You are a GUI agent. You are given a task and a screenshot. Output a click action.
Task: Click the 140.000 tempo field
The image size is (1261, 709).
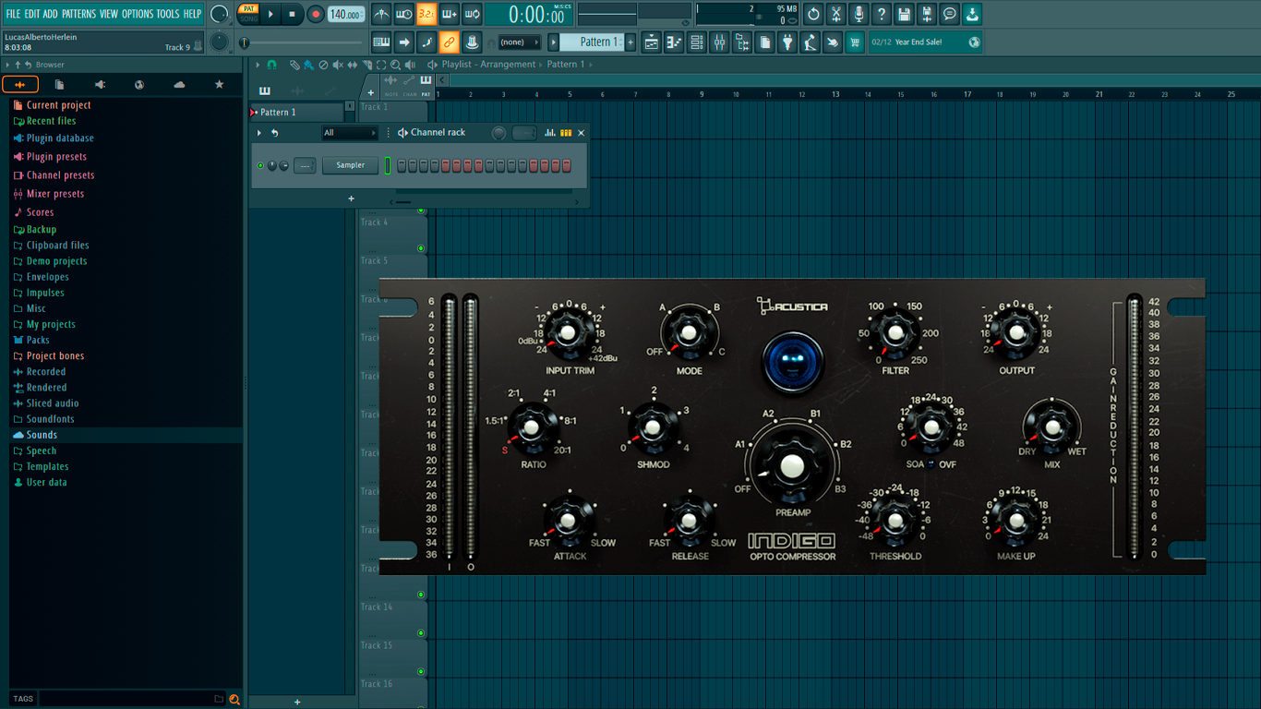[346, 14]
